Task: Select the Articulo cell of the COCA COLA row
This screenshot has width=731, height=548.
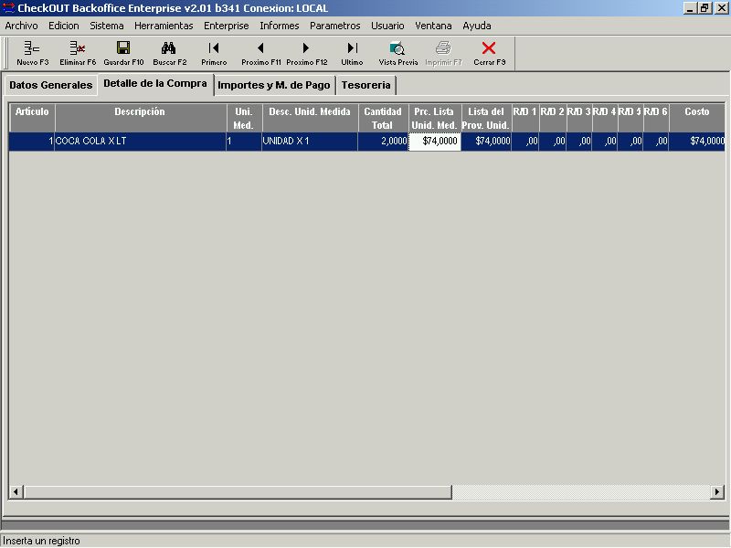Action: pyautogui.click(x=32, y=142)
